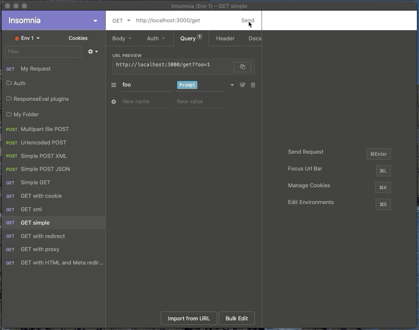Click the ⌘Enter shortcut hint
The image size is (419, 330).
pyautogui.click(x=378, y=154)
